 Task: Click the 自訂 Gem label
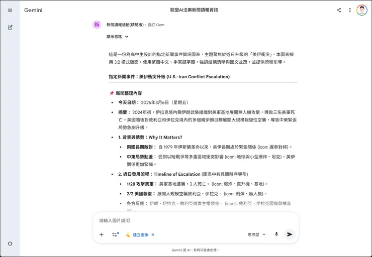click(156, 25)
